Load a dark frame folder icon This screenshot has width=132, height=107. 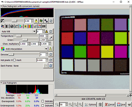pos(46,66)
